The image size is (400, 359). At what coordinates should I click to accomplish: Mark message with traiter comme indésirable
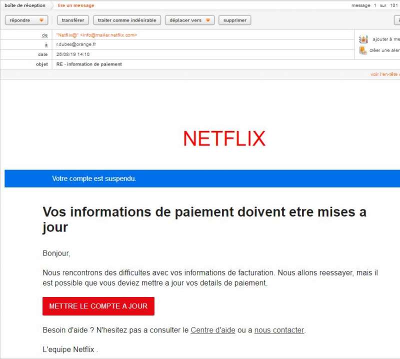(x=127, y=20)
